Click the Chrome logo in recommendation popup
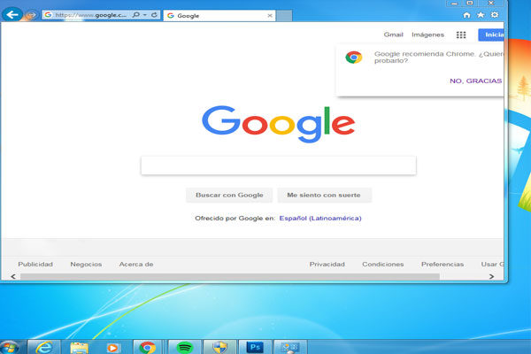The width and height of the screenshot is (531, 354). click(353, 58)
